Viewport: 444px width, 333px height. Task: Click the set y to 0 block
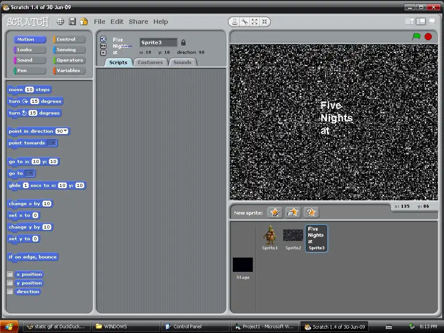pos(23,239)
